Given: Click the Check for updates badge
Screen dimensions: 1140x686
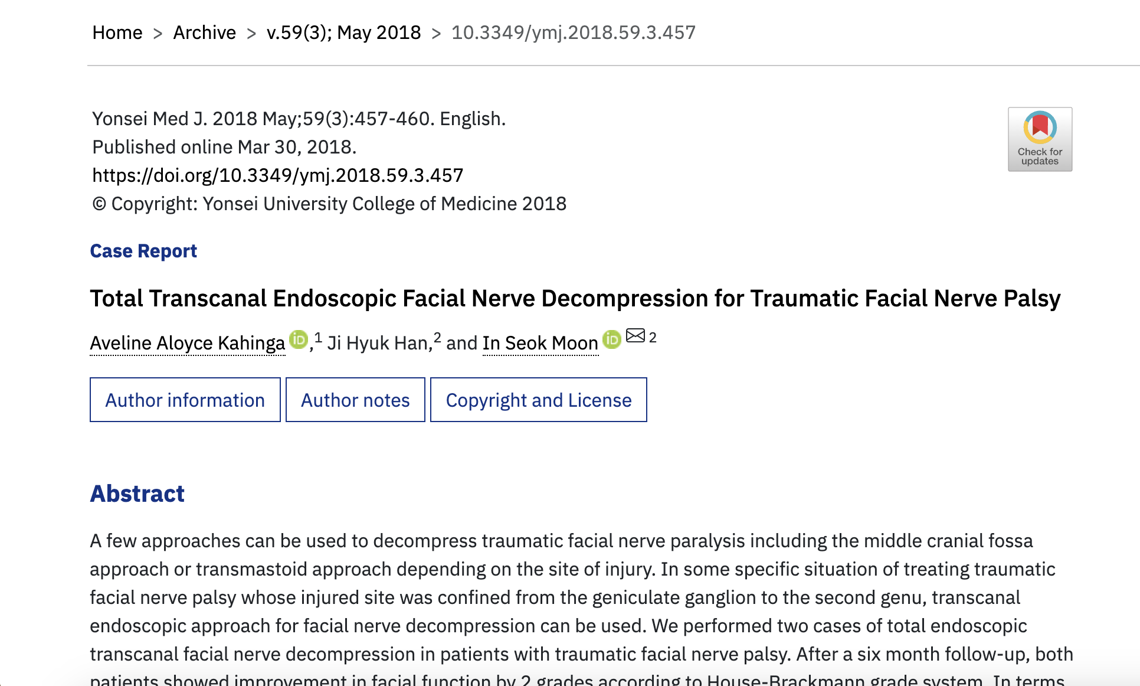Looking at the screenshot, I should [1040, 139].
